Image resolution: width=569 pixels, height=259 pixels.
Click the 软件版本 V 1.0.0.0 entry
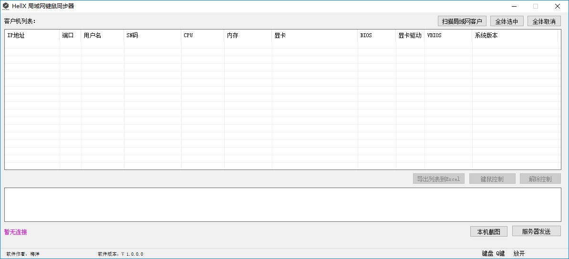(x=121, y=254)
